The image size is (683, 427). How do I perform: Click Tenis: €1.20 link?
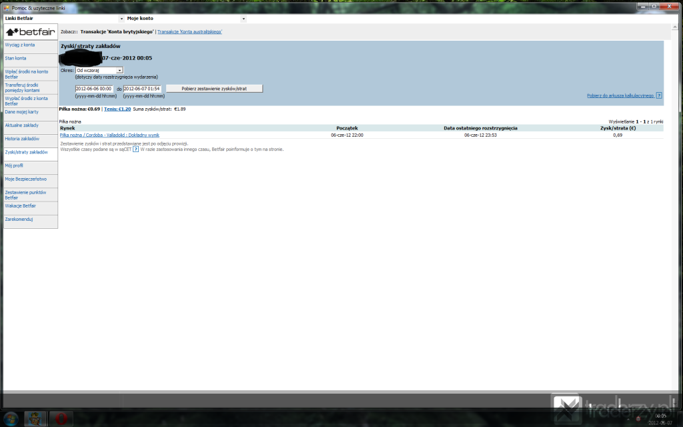click(117, 109)
